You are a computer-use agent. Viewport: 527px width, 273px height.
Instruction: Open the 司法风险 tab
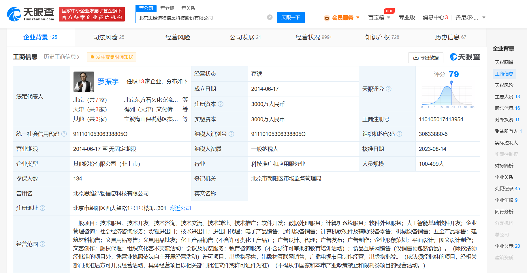point(109,37)
